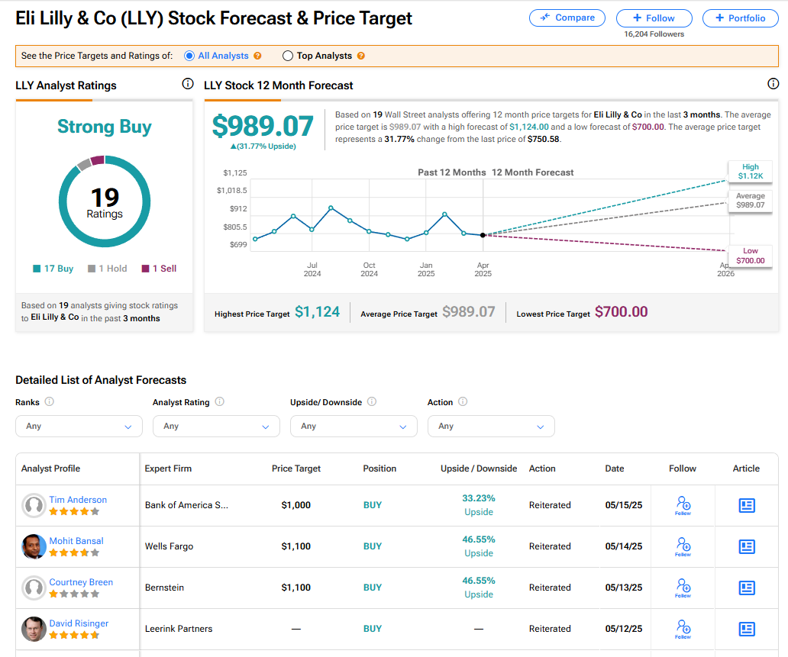This screenshot has height=657, width=788.
Task: Open Courtney Breen's analyst profile
Action: (x=81, y=582)
